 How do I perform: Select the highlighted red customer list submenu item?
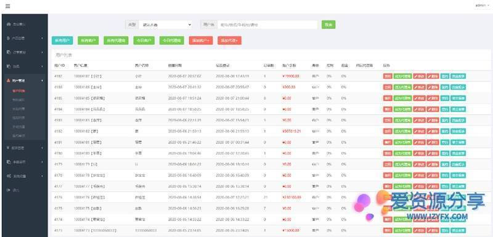pos(18,91)
